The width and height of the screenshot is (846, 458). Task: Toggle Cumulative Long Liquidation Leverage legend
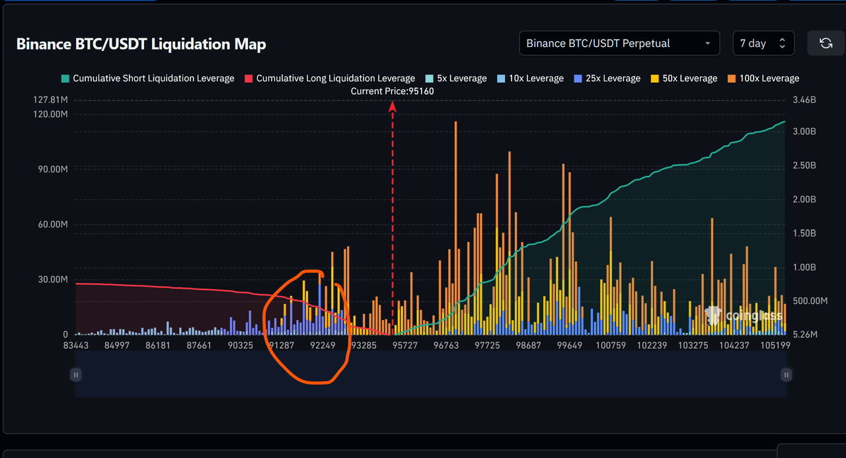(x=330, y=78)
